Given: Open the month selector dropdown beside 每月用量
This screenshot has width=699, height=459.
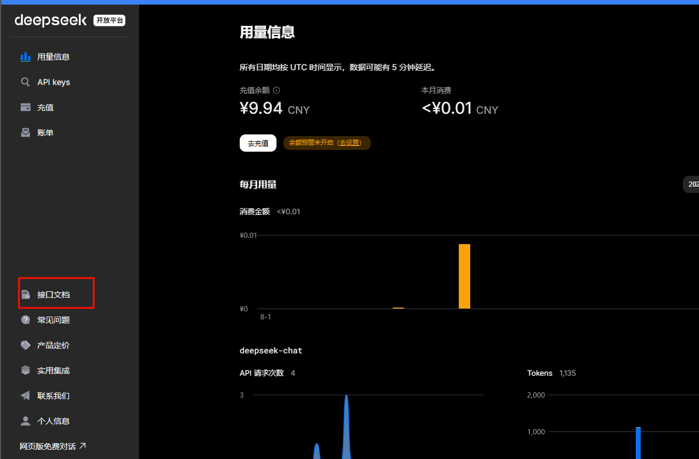Looking at the screenshot, I should (691, 184).
